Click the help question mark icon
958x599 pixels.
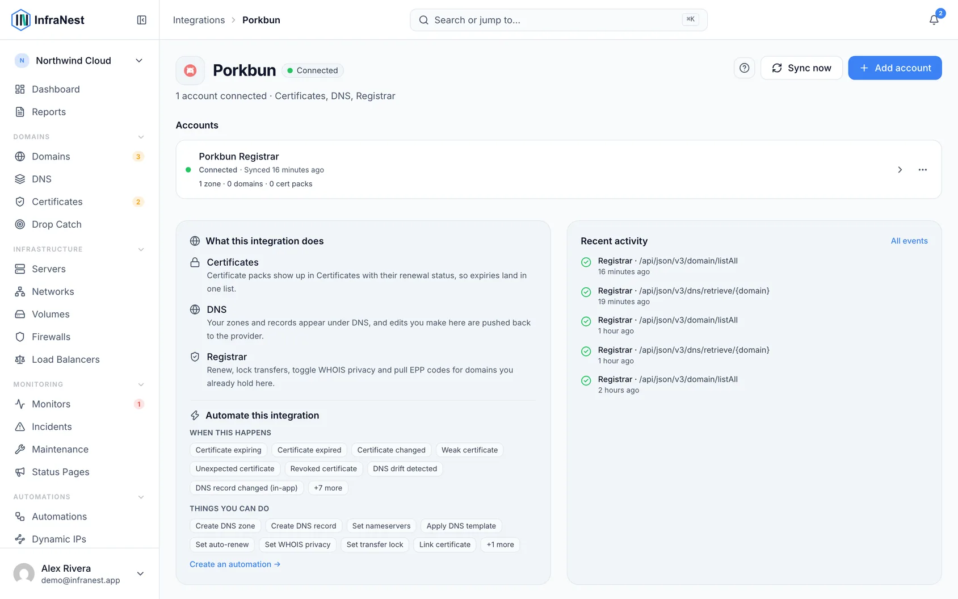point(744,68)
